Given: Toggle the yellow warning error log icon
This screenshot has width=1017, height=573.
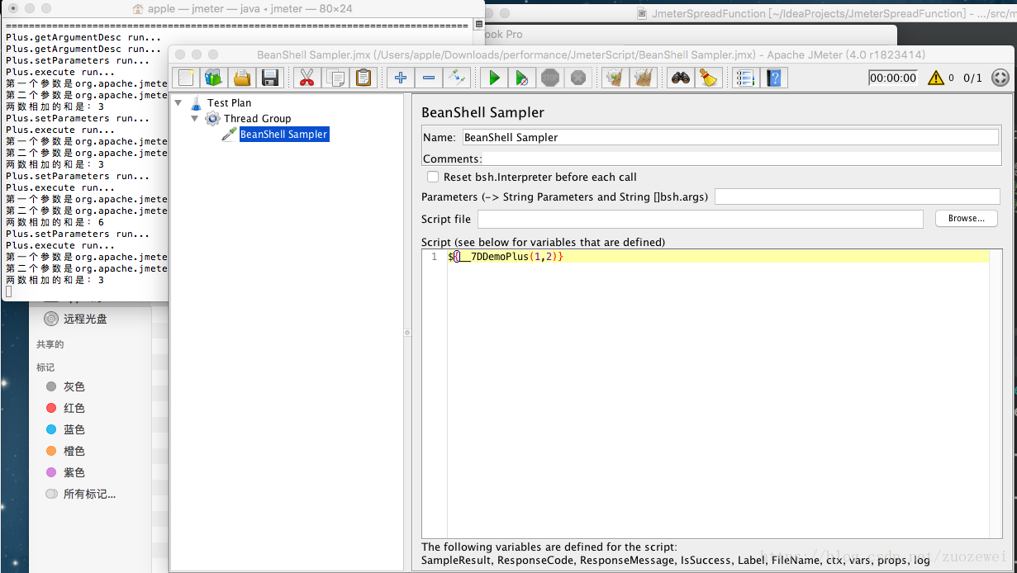Looking at the screenshot, I should tap(935, 78).
